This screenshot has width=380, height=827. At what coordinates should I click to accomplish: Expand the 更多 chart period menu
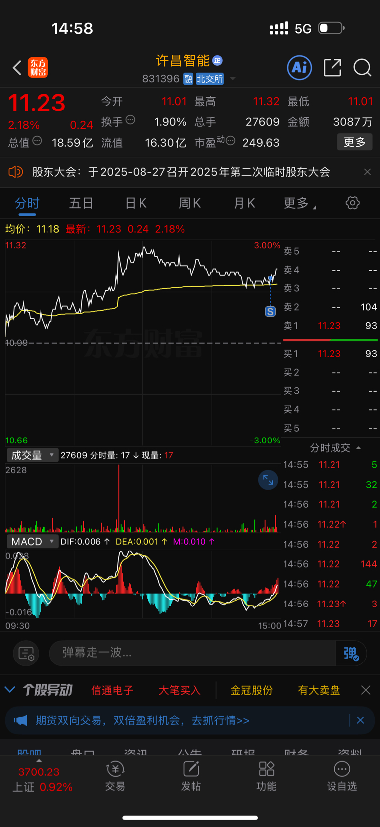click(x=299, y=203)
